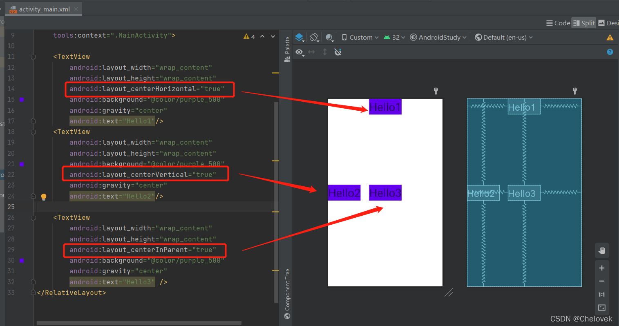Close the activity_main.xml tab
The width and height of the screenshot is (619, 326).
pyautogui.click(x=76, y=9)
